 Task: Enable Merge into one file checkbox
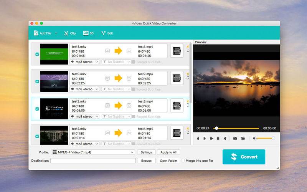(183, 161)
